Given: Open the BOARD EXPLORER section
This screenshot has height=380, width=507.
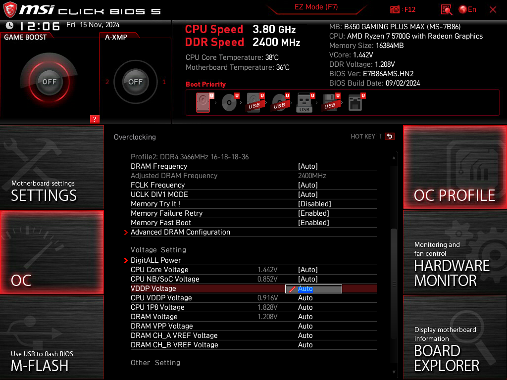Looking at the screenshot, I should click(x=455, y=337).
